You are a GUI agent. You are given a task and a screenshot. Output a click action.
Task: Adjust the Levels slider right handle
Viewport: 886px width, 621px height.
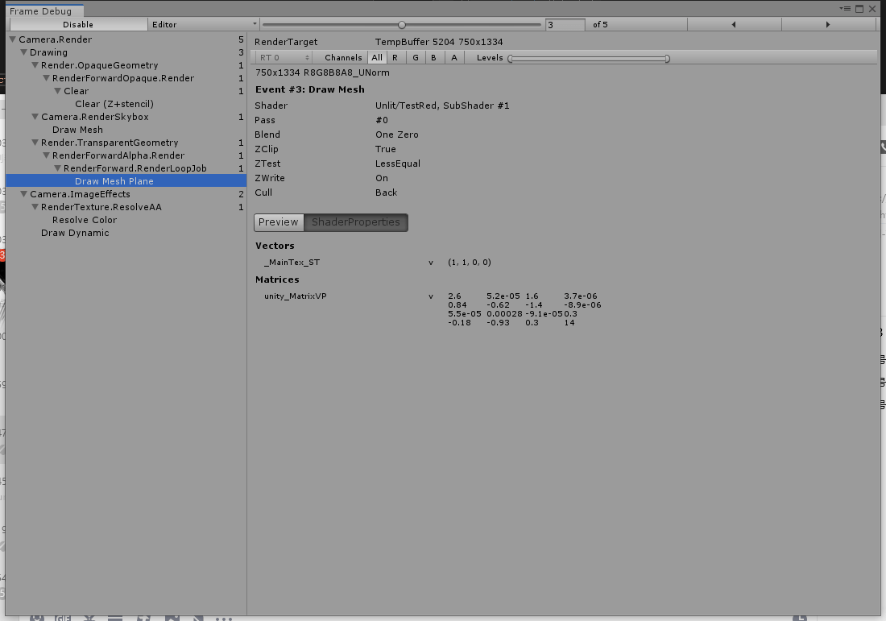pos(668,58)
